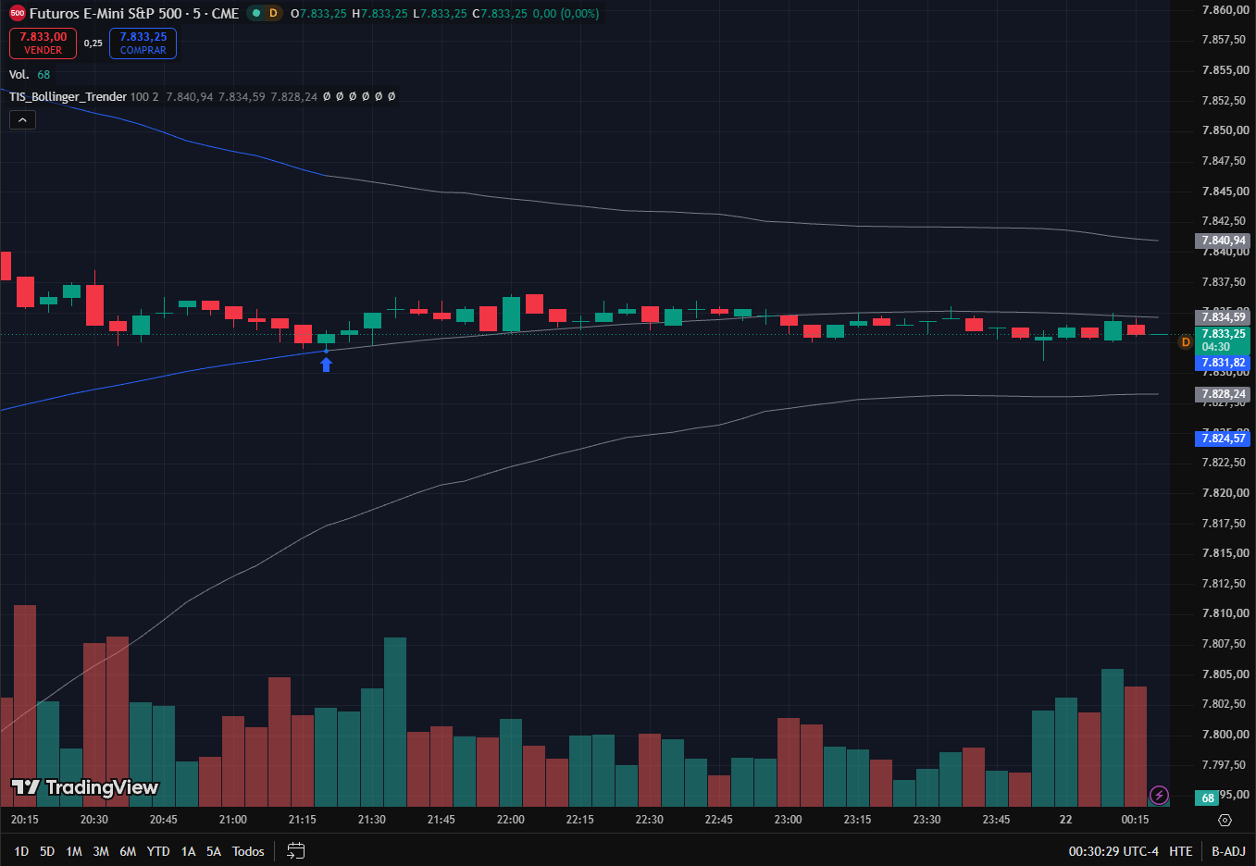
Task: Click the orange D delayed-data badge
Action: pyautogui.click(x=273, y=13)
